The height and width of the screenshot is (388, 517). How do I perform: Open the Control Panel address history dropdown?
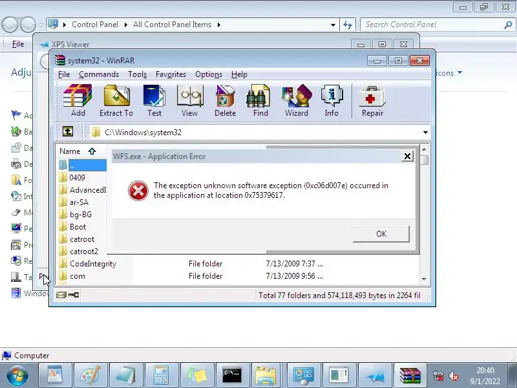[x=333, y=25]
